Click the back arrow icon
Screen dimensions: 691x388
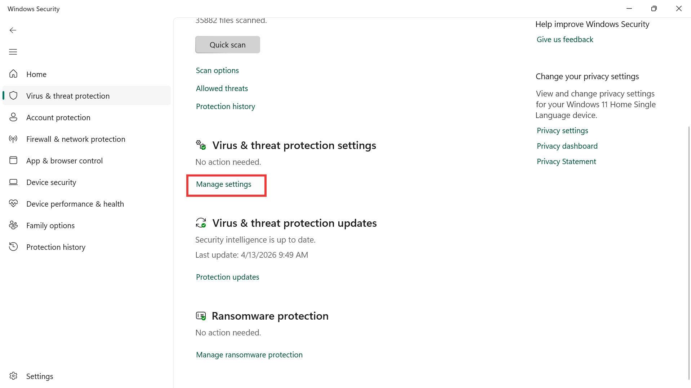click(13, 30)
